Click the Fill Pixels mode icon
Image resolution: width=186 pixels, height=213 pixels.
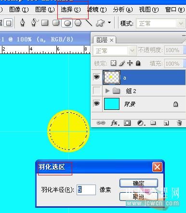click(x=8, y=23)
